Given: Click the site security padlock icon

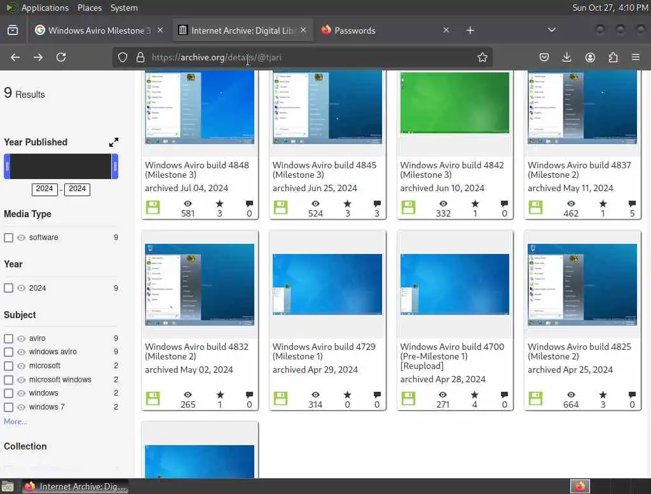Looking at the screenshot, I should click(140, 57).
